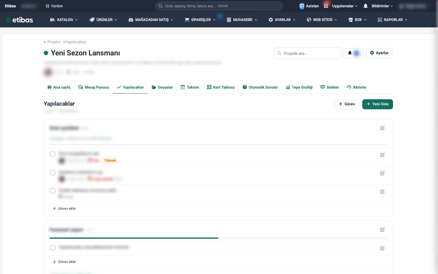Screen dimensions: 438x274
Task: Click the Dosyalar folder icon
Action: coord(154,87)
